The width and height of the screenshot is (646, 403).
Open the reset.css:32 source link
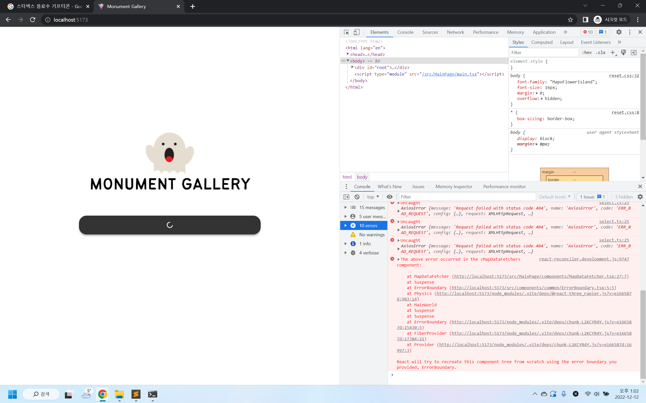pos(624,76)
